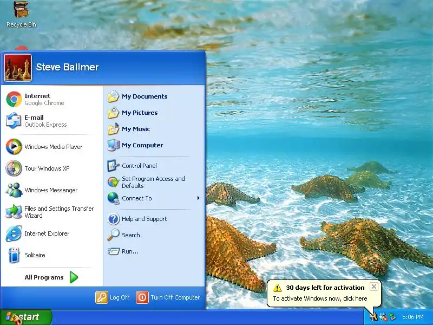The height and width of the screenshot is (325, 433).
Task: Select the 'Help and Support' menu label
Action: coord(144,219)
